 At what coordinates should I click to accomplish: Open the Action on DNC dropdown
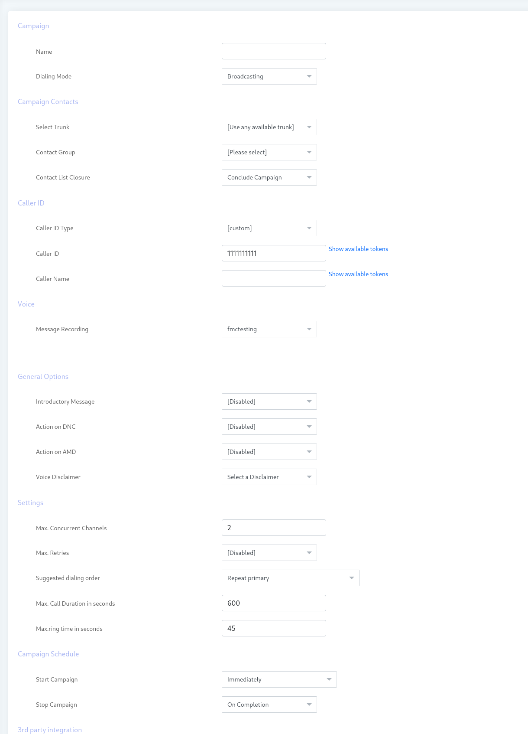[x=269, y=427]
